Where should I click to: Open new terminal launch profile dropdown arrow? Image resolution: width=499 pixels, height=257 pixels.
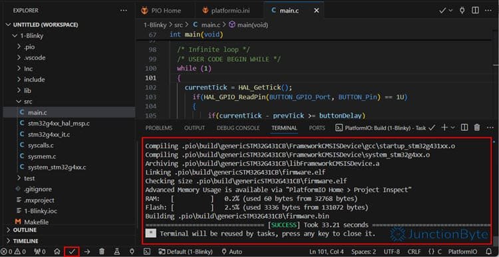tap(452, 128)
